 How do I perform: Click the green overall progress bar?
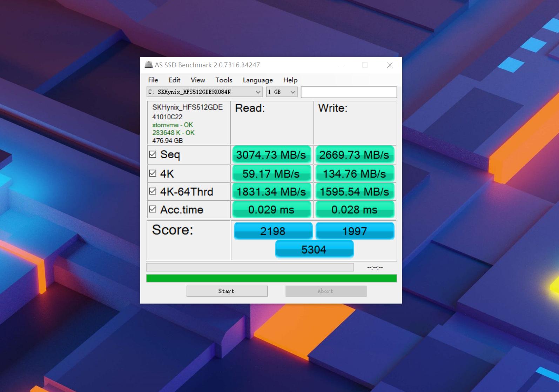click(x=271, y=278)
